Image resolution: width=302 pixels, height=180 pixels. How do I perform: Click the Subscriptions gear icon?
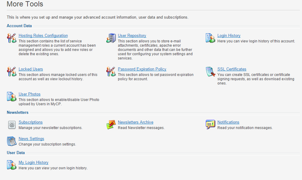tap(12, 125)
